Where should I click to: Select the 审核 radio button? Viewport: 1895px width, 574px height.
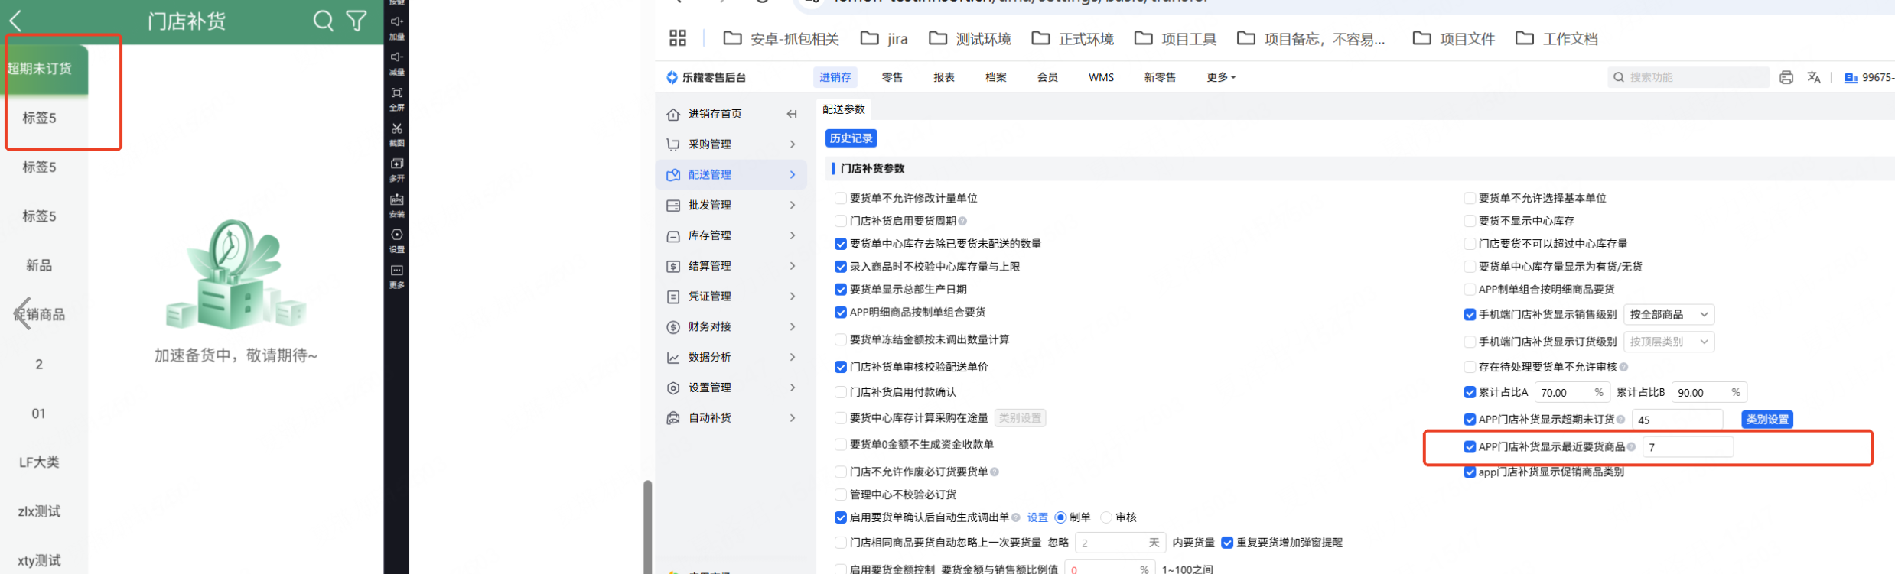click(1106, 517)
